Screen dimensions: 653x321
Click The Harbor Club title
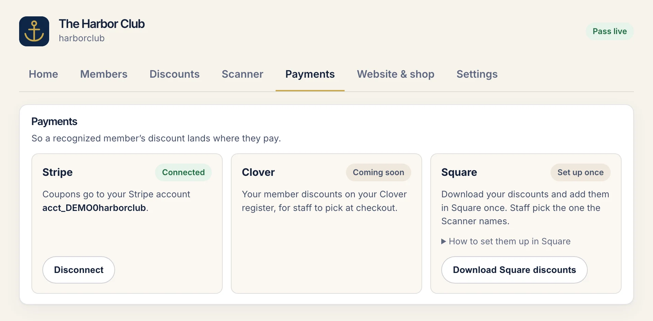click(102, 24)
